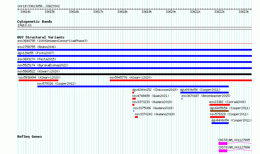Open the nsv3375086 (Audano2019) label
The width and height of the screenshot is (260, 154).
[x=153, y=108]
